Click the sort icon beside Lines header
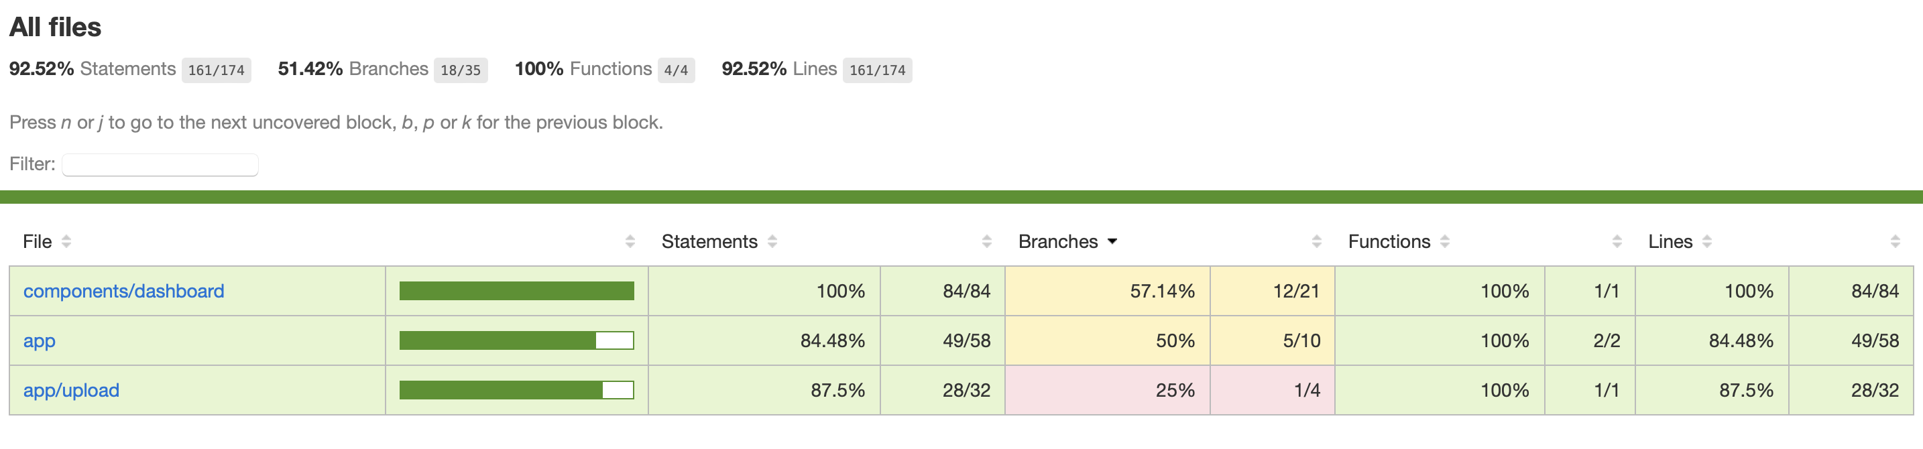1923x449 pixels. click(1706, 242)
